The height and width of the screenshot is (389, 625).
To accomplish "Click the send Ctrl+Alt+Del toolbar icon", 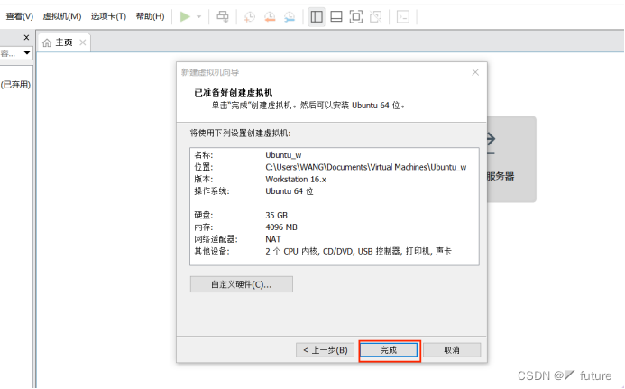I will 223,17.
